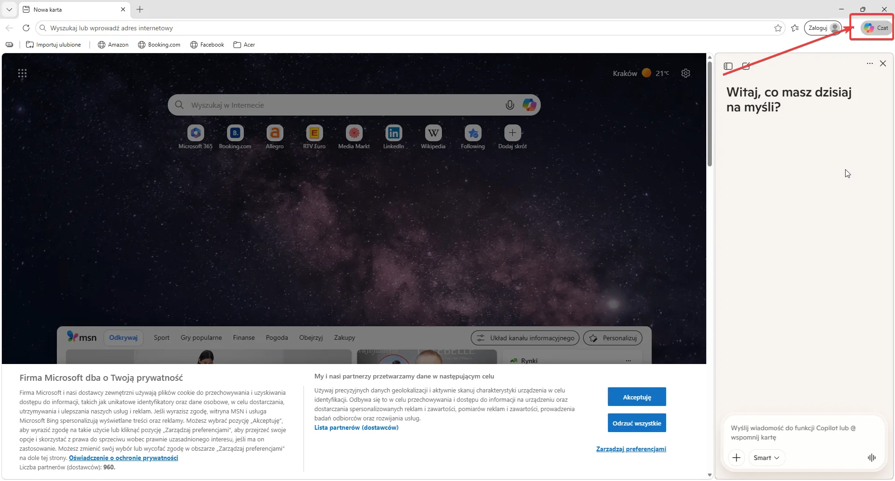The width and height of the screenshot is (895, 481).
Task: Click the Zaloguj sign-in button
Action: coord(823,28)
